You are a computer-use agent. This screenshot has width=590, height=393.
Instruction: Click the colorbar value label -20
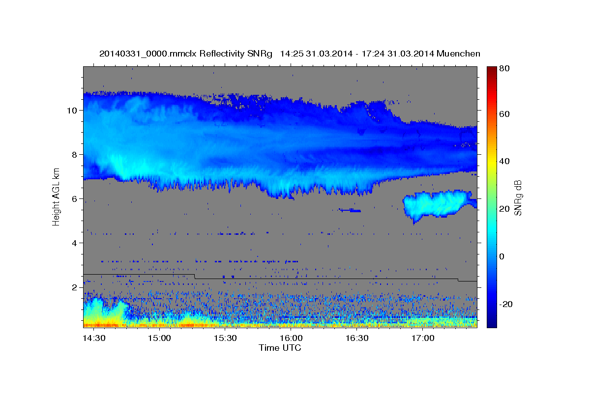(505, 304)
